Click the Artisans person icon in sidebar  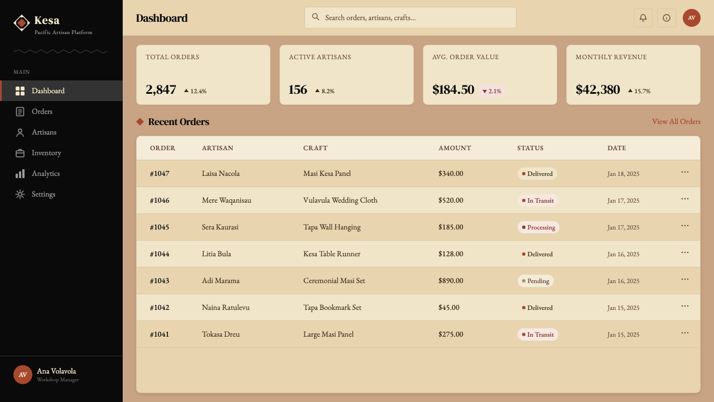[x=20, y=132]
